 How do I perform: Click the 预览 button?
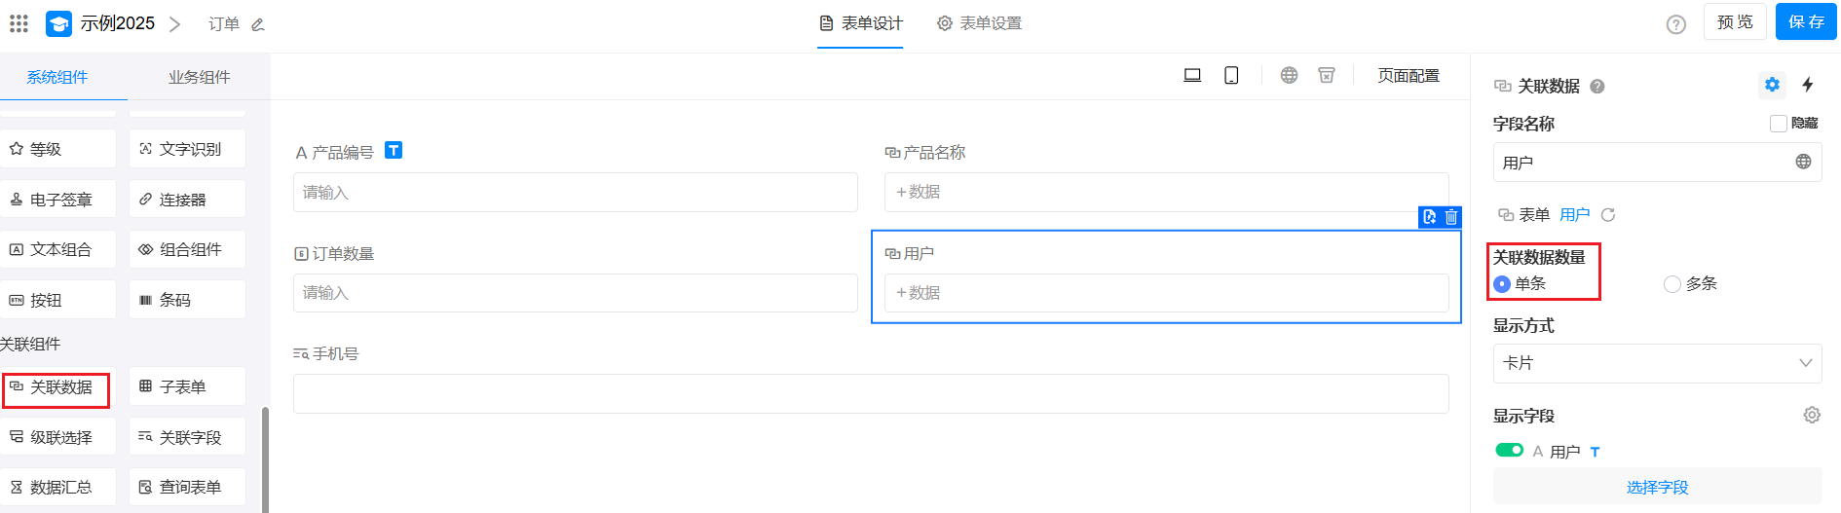tap(1735, 21)
